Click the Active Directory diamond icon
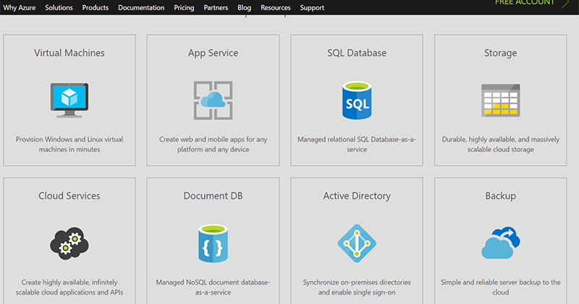 pos(357,243)
